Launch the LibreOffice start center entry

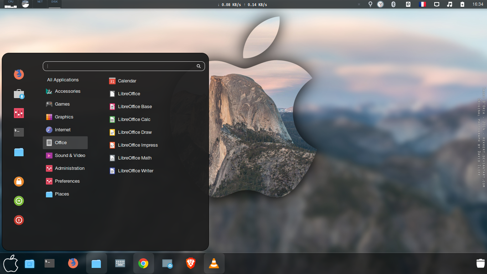point(124,94)
